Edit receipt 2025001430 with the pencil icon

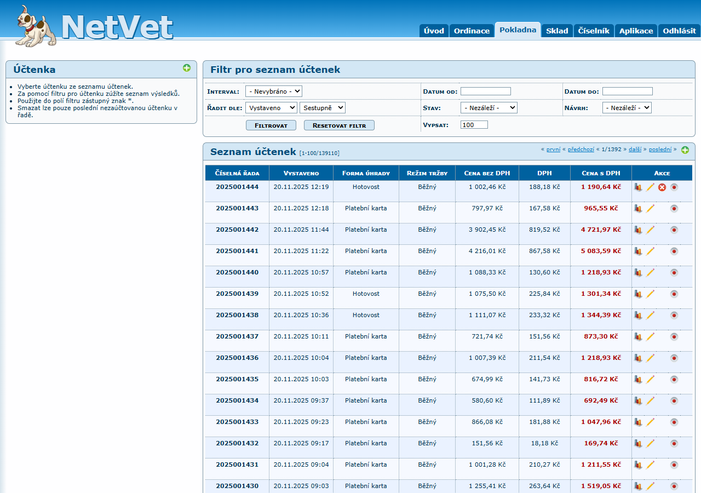pyautogui.click(x=651, y=486)
